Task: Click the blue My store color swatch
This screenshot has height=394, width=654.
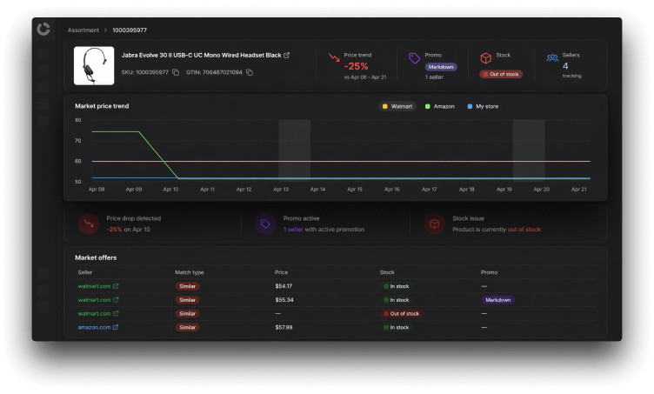Action: pos(470,106)
